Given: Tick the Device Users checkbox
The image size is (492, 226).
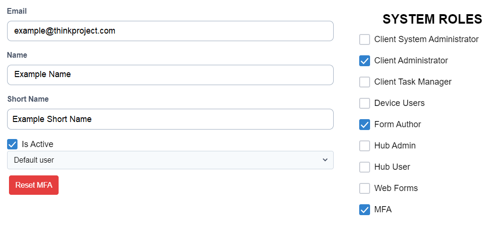Looking at the screenshot, I should click(x=364, y=103).
